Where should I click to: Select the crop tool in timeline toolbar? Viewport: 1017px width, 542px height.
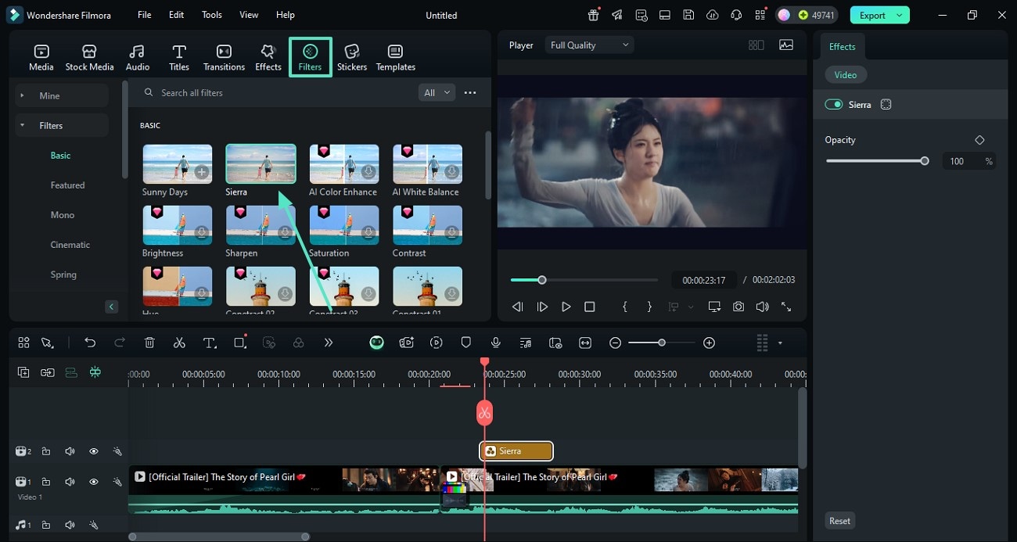[x=239, y=343]
